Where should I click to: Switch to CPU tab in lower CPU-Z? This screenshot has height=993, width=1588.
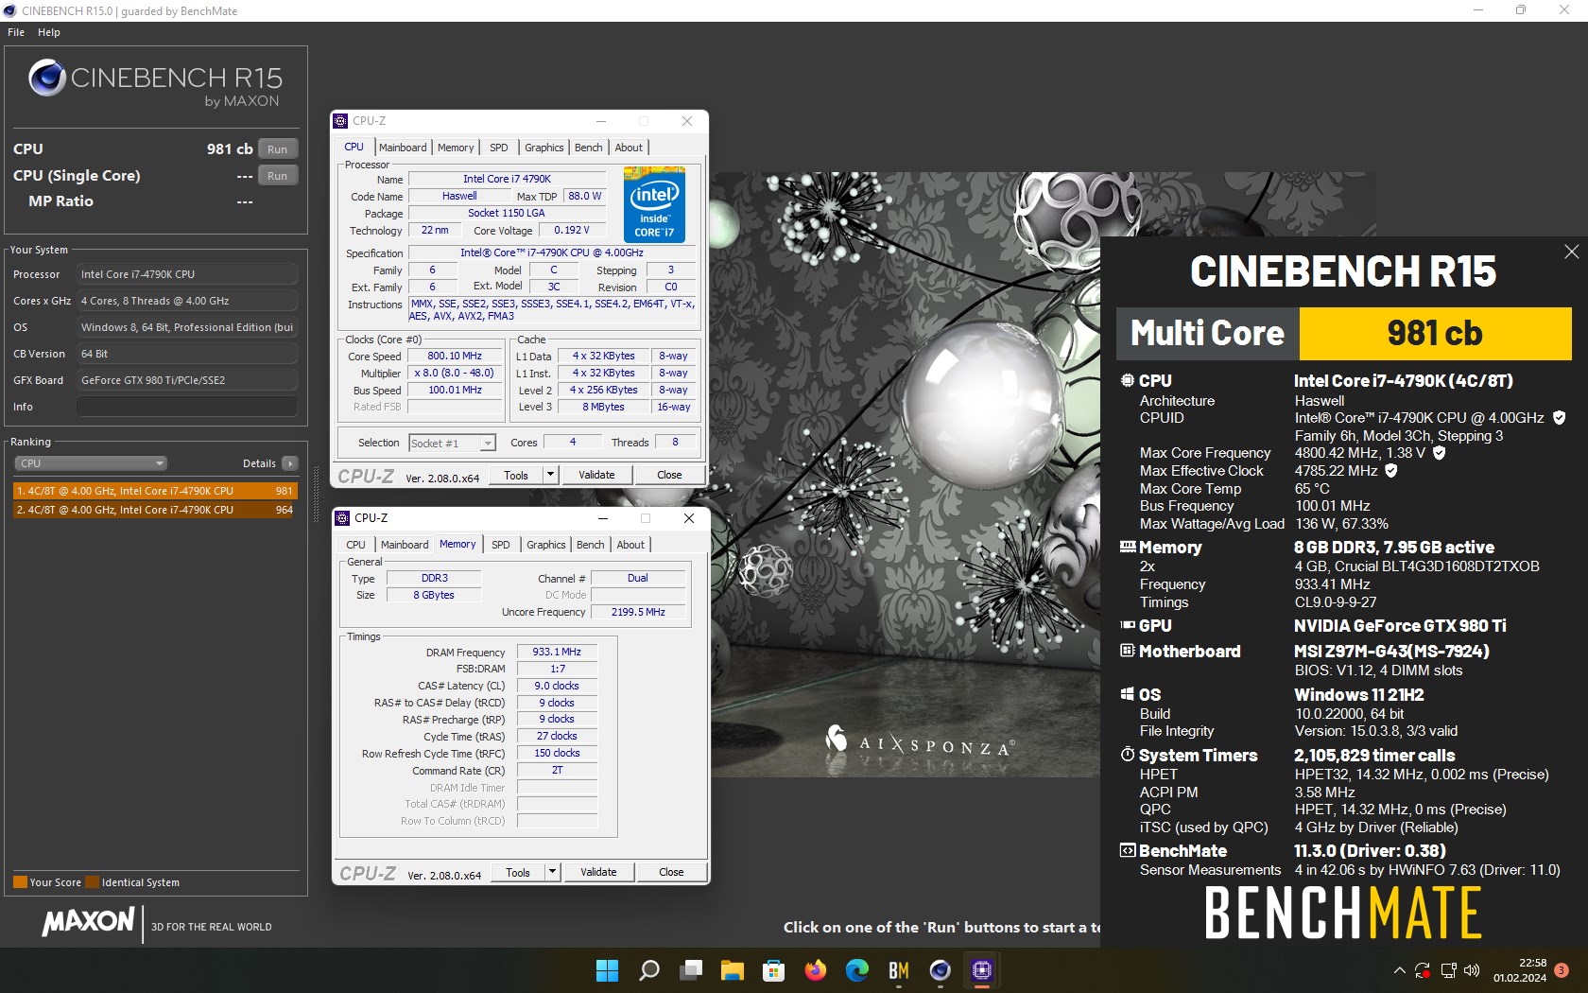pyautogui.click(x=355, y=545)
